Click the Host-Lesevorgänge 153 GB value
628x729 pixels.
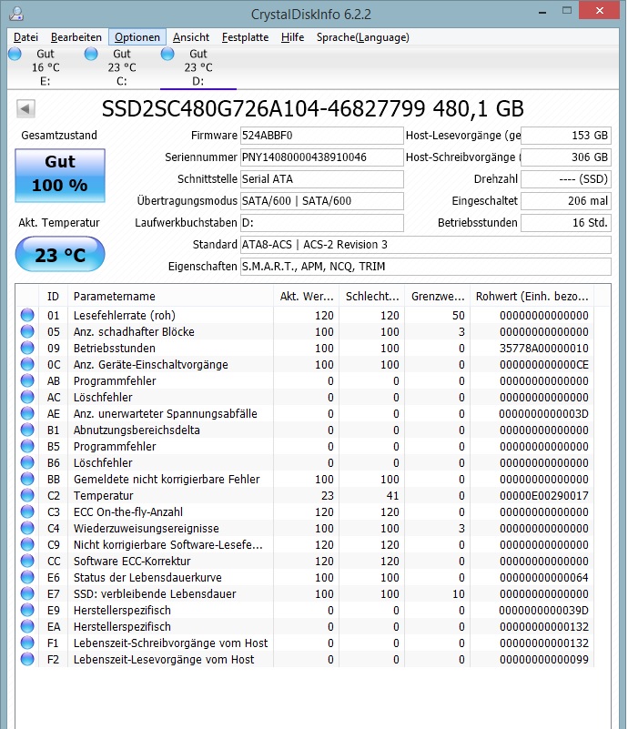click(566, 136)
